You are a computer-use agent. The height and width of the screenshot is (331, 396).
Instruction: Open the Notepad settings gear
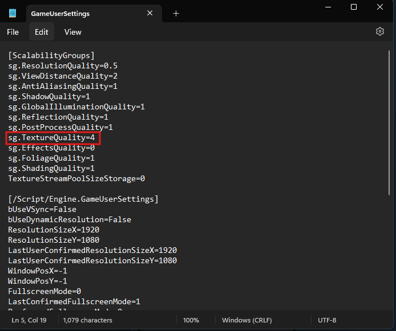click(x=380, y=31)
